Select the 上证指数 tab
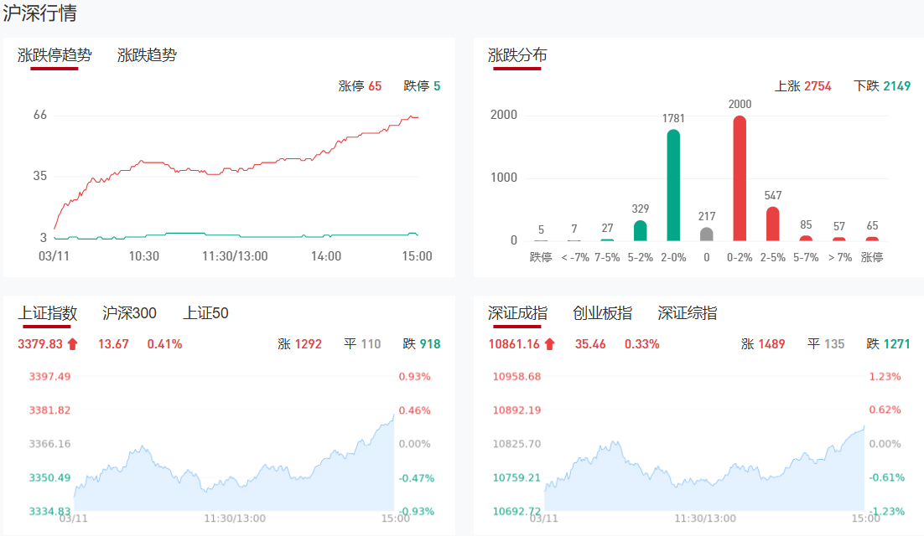The width and height of the screenshot is (924, 536). [x=48, y=313]
